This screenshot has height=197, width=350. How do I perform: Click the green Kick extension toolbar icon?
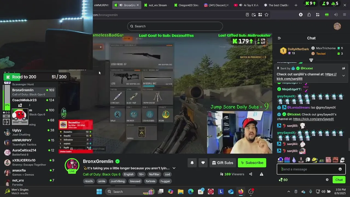[x=327, y=15]
